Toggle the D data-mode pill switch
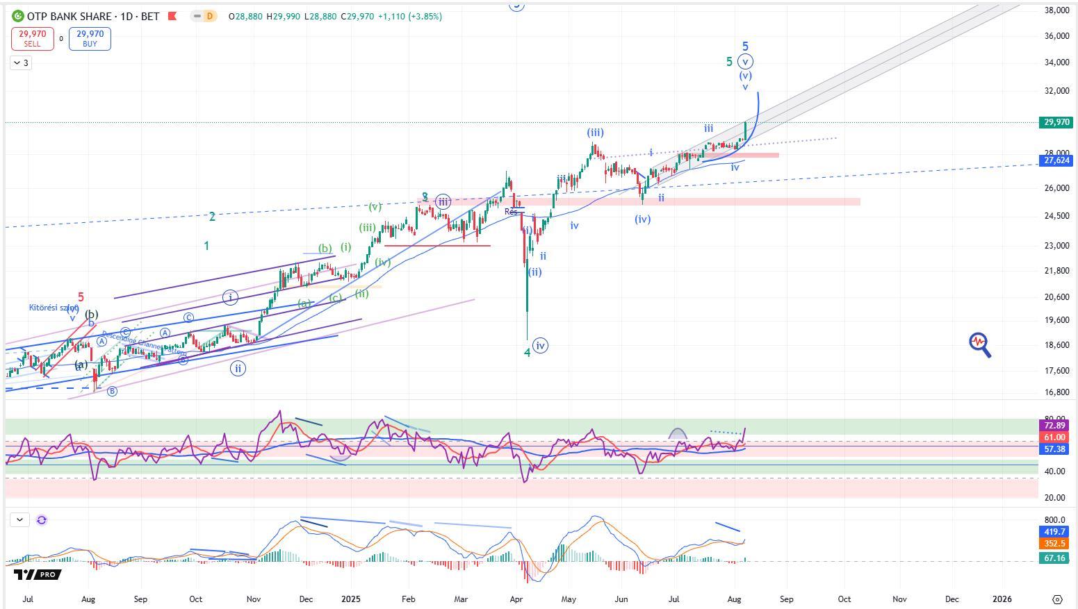This screenshot has height=609, width=1078. coord(204,16)
